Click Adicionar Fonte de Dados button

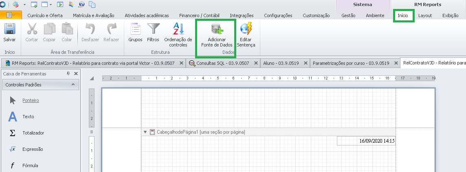pos(217,35)
